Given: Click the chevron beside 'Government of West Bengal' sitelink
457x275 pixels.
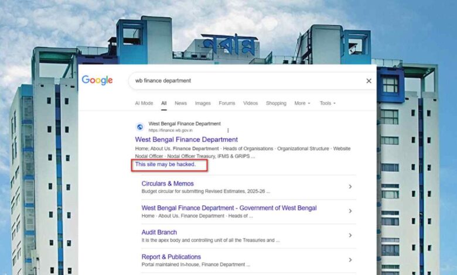Looking at the screenshot, I should (x=350, y=211).
